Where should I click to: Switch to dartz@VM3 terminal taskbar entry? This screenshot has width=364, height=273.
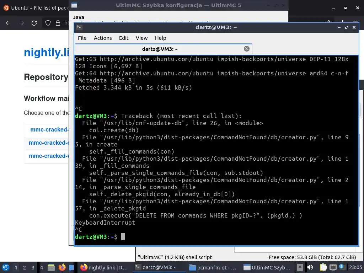[x=159, y=267]
